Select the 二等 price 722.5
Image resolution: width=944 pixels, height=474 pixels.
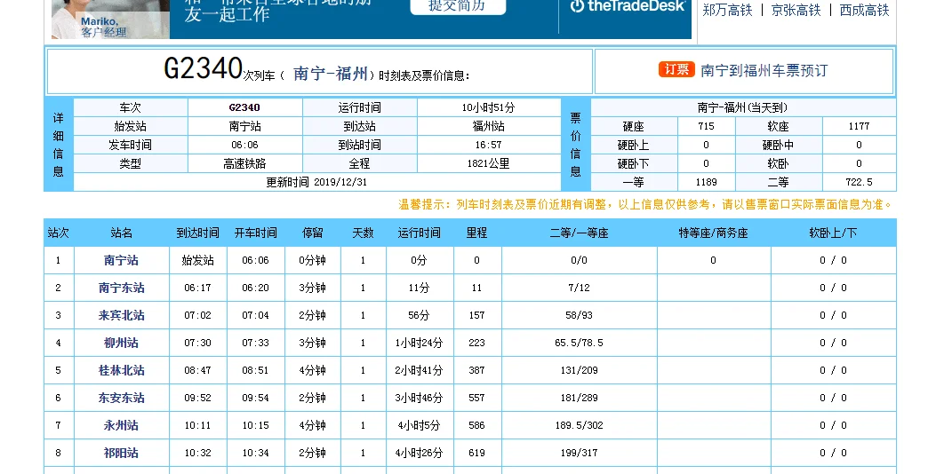click(860, 182)
